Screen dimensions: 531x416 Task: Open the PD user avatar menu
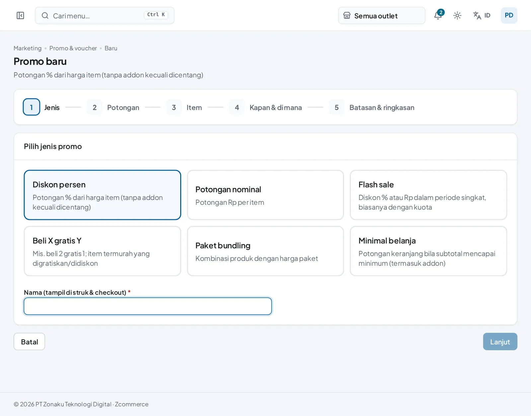(x=509, y=15)
